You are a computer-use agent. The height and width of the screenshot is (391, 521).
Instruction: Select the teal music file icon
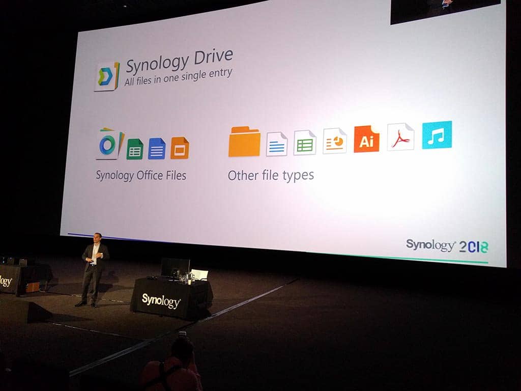pyautogui.click(x=437, y=135)
